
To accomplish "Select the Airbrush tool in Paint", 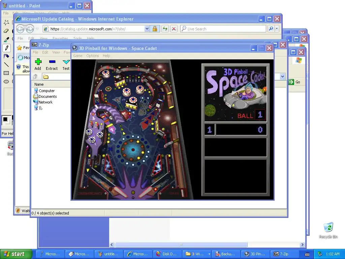I will [x=6, y=56].
